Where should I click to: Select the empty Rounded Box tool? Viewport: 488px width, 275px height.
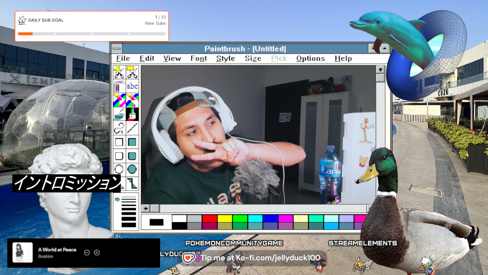(x=119, y=156)
